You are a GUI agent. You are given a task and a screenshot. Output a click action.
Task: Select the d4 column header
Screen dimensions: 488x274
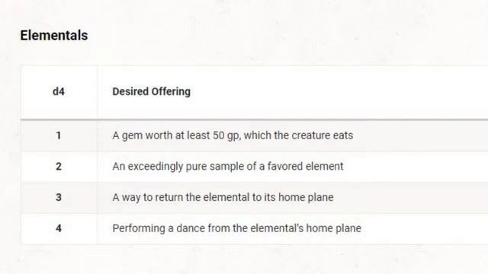tap(59, 91)
